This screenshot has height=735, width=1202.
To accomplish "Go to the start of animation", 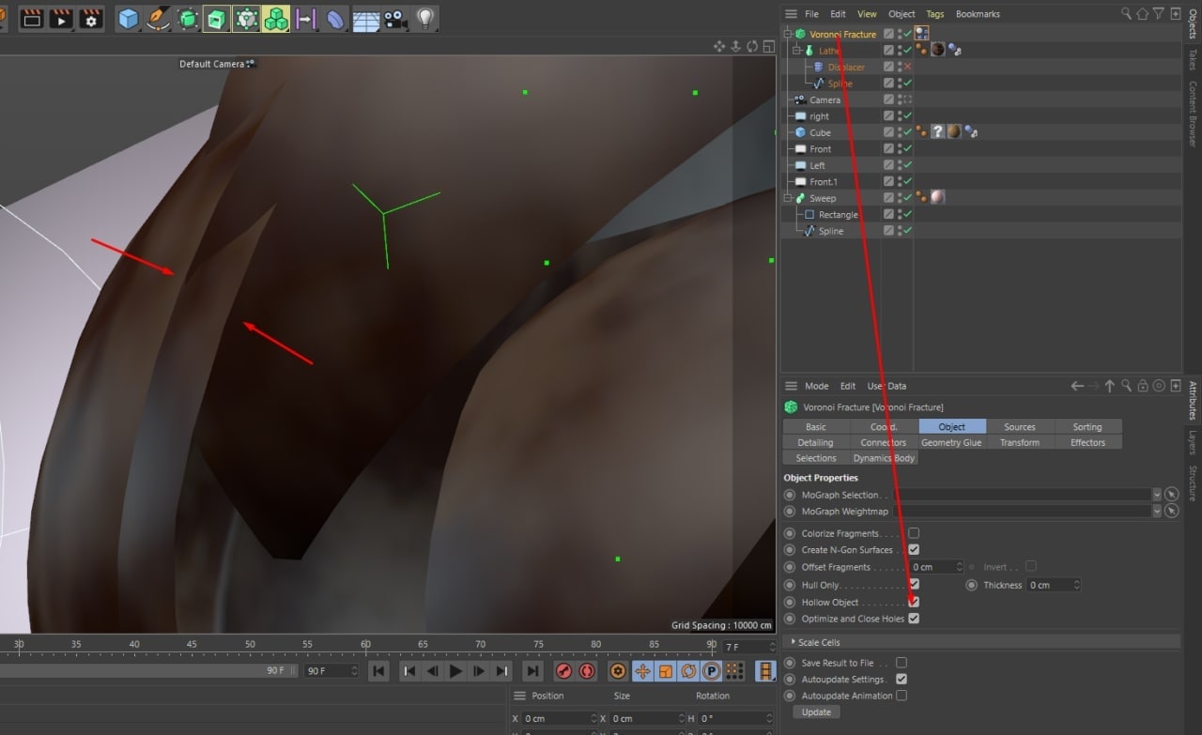I will coord(378,671).
